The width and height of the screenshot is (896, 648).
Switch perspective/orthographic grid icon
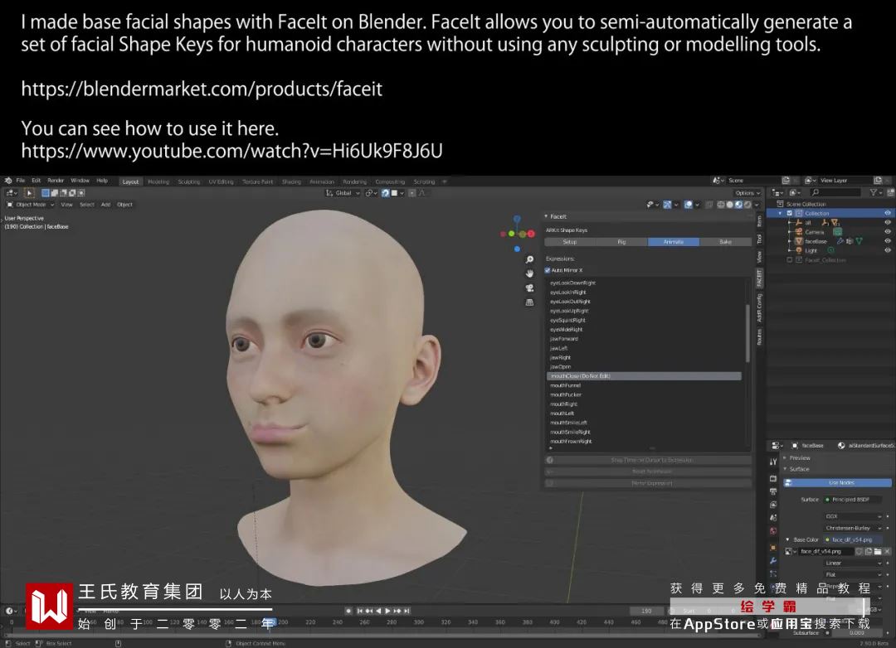tap(529, 302)
